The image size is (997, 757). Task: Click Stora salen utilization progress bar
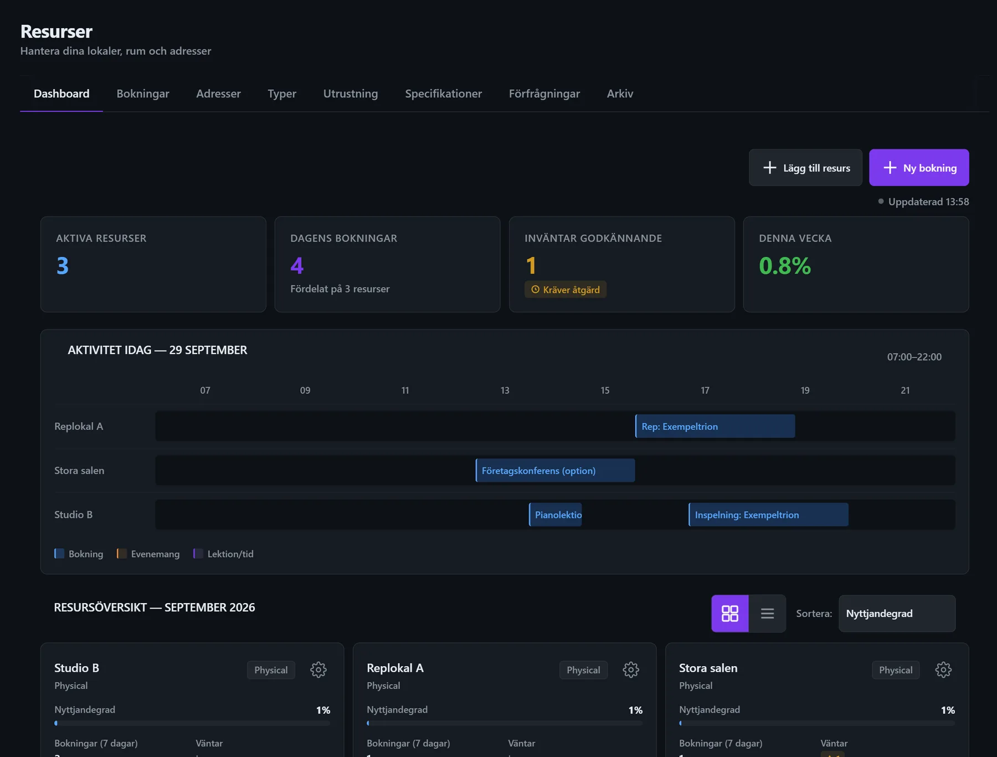pos(817,723)
